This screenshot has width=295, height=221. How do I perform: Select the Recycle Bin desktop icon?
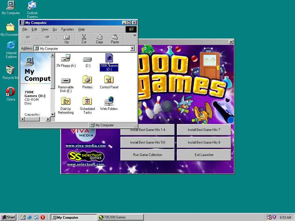point(10,72)
